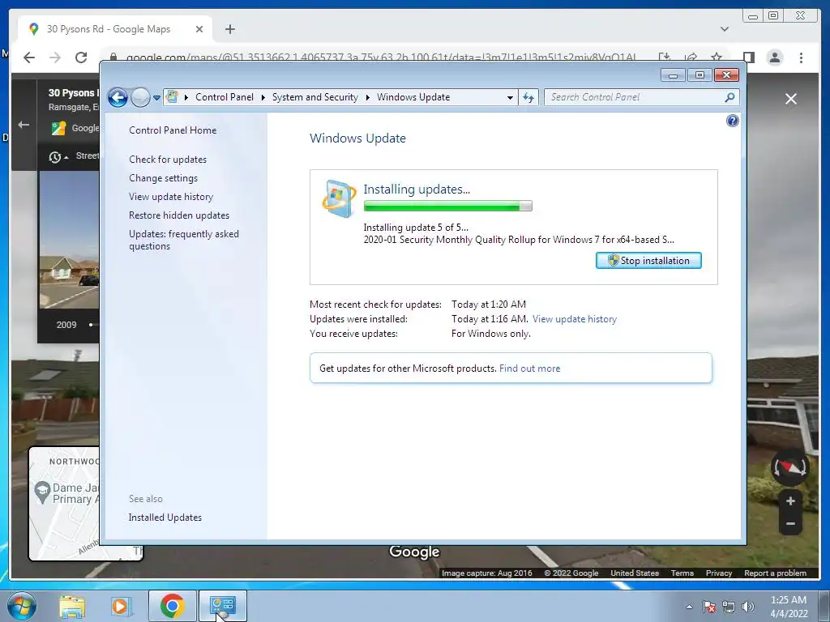Viewport: 830px width, 622px height.
Task: Click Control Panel taskbar button
Action: [222, 606]
